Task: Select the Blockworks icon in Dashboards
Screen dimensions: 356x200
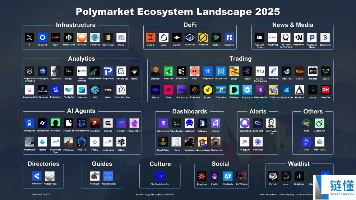Action: (x=163, y=123)
